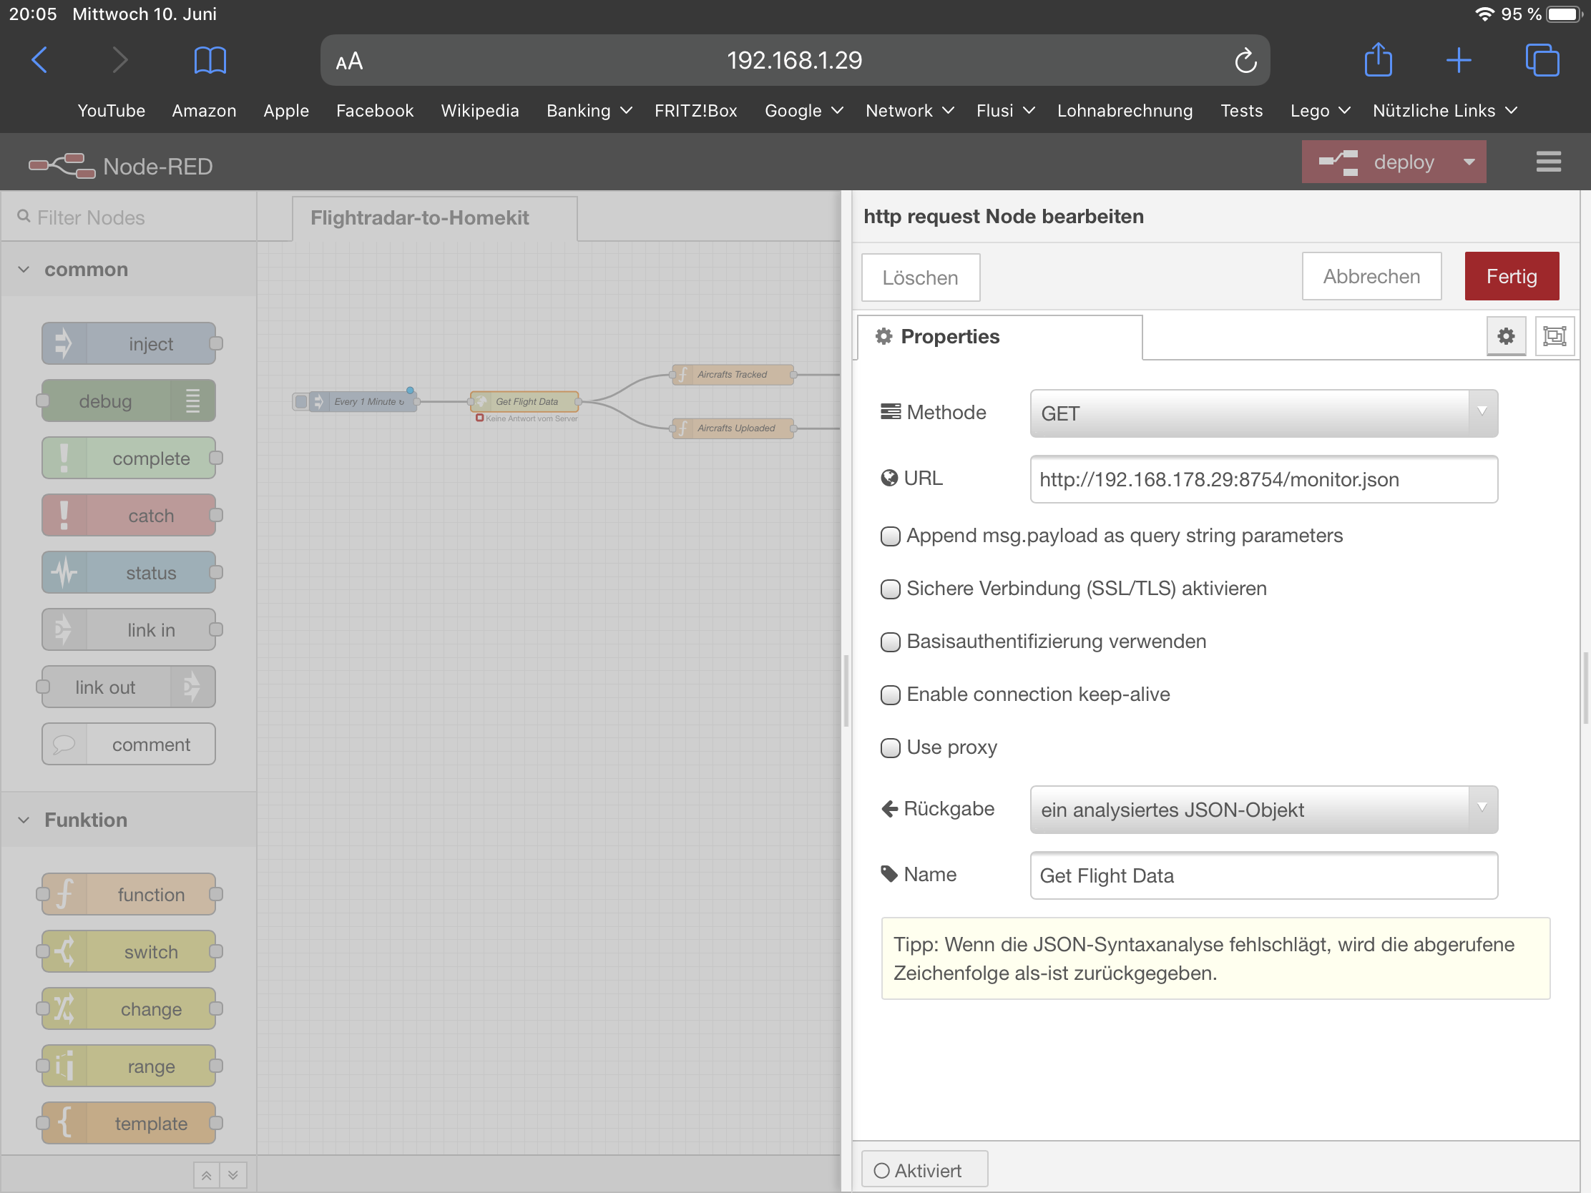Open Safari bookmarks book icon
The image size is (1591, 1193).
click(210, 60)
